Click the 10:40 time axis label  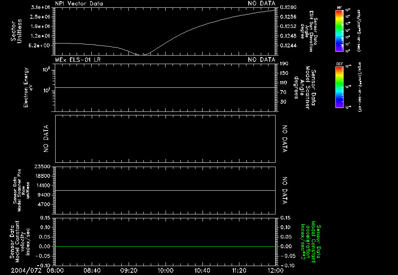pyautogui.click(x=202, y=270)
